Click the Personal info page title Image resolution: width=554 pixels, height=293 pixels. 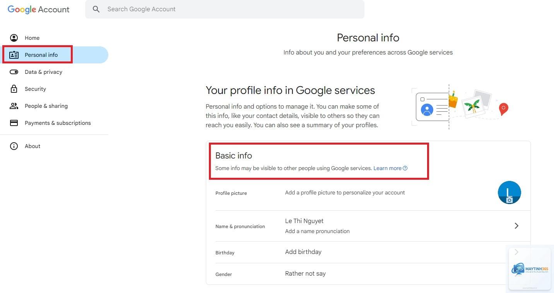368,38
